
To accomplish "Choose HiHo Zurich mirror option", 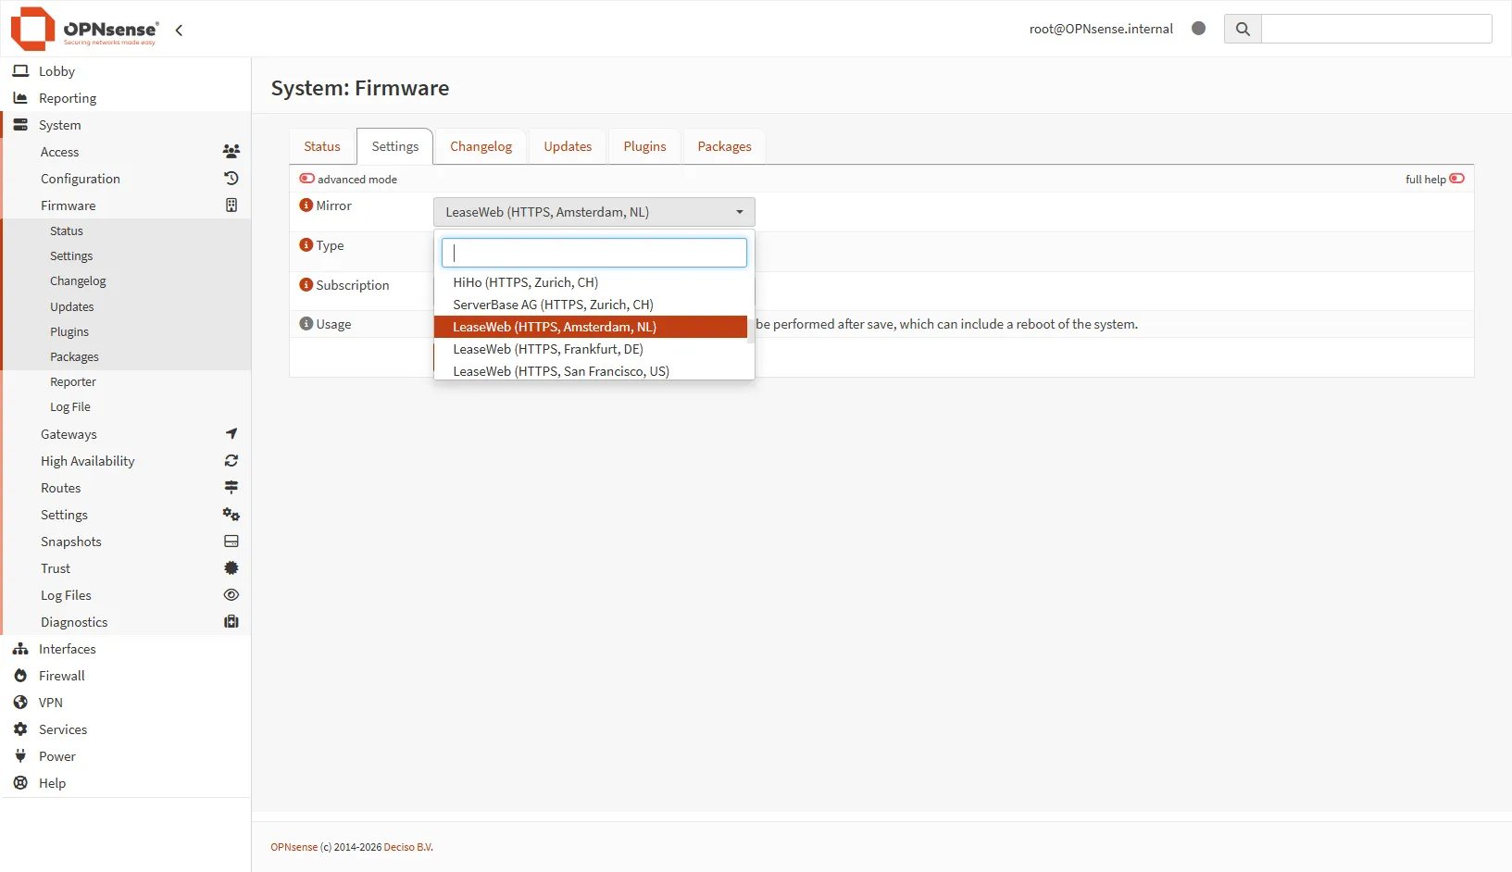I will 525,282.
